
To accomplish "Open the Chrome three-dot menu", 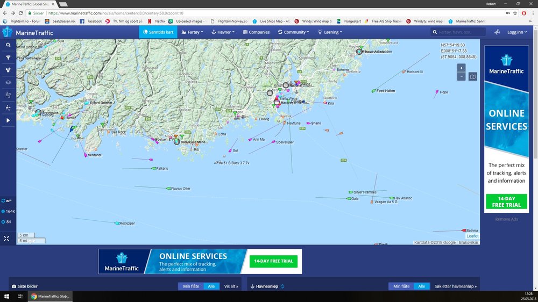I will coord(533,13).
